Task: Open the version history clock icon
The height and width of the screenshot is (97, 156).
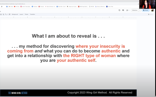Action: [119, 10]
